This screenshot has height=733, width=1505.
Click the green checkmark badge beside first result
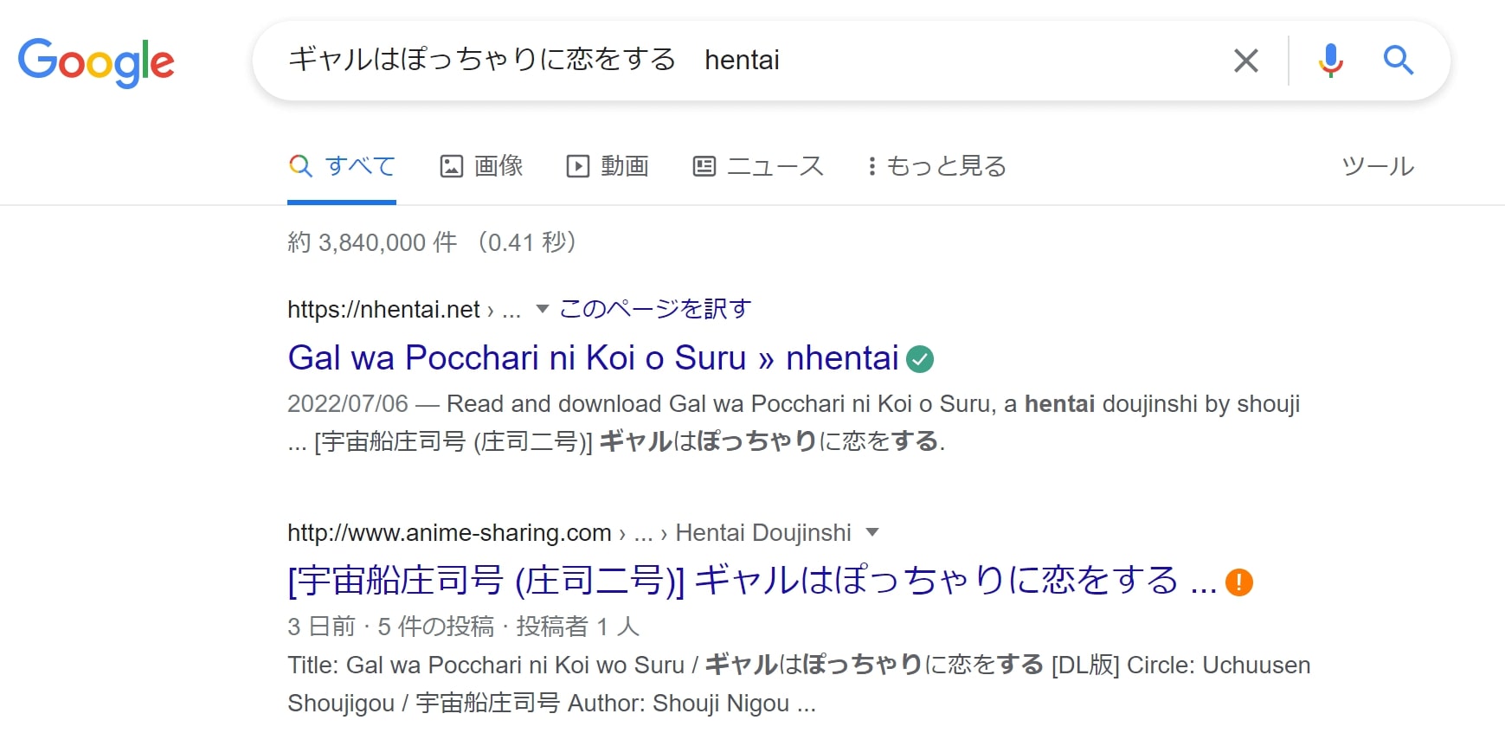920,358
